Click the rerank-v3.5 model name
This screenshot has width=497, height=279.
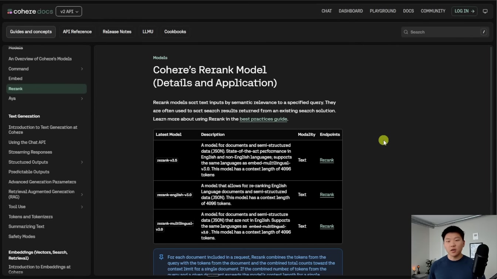click(167, 160)
